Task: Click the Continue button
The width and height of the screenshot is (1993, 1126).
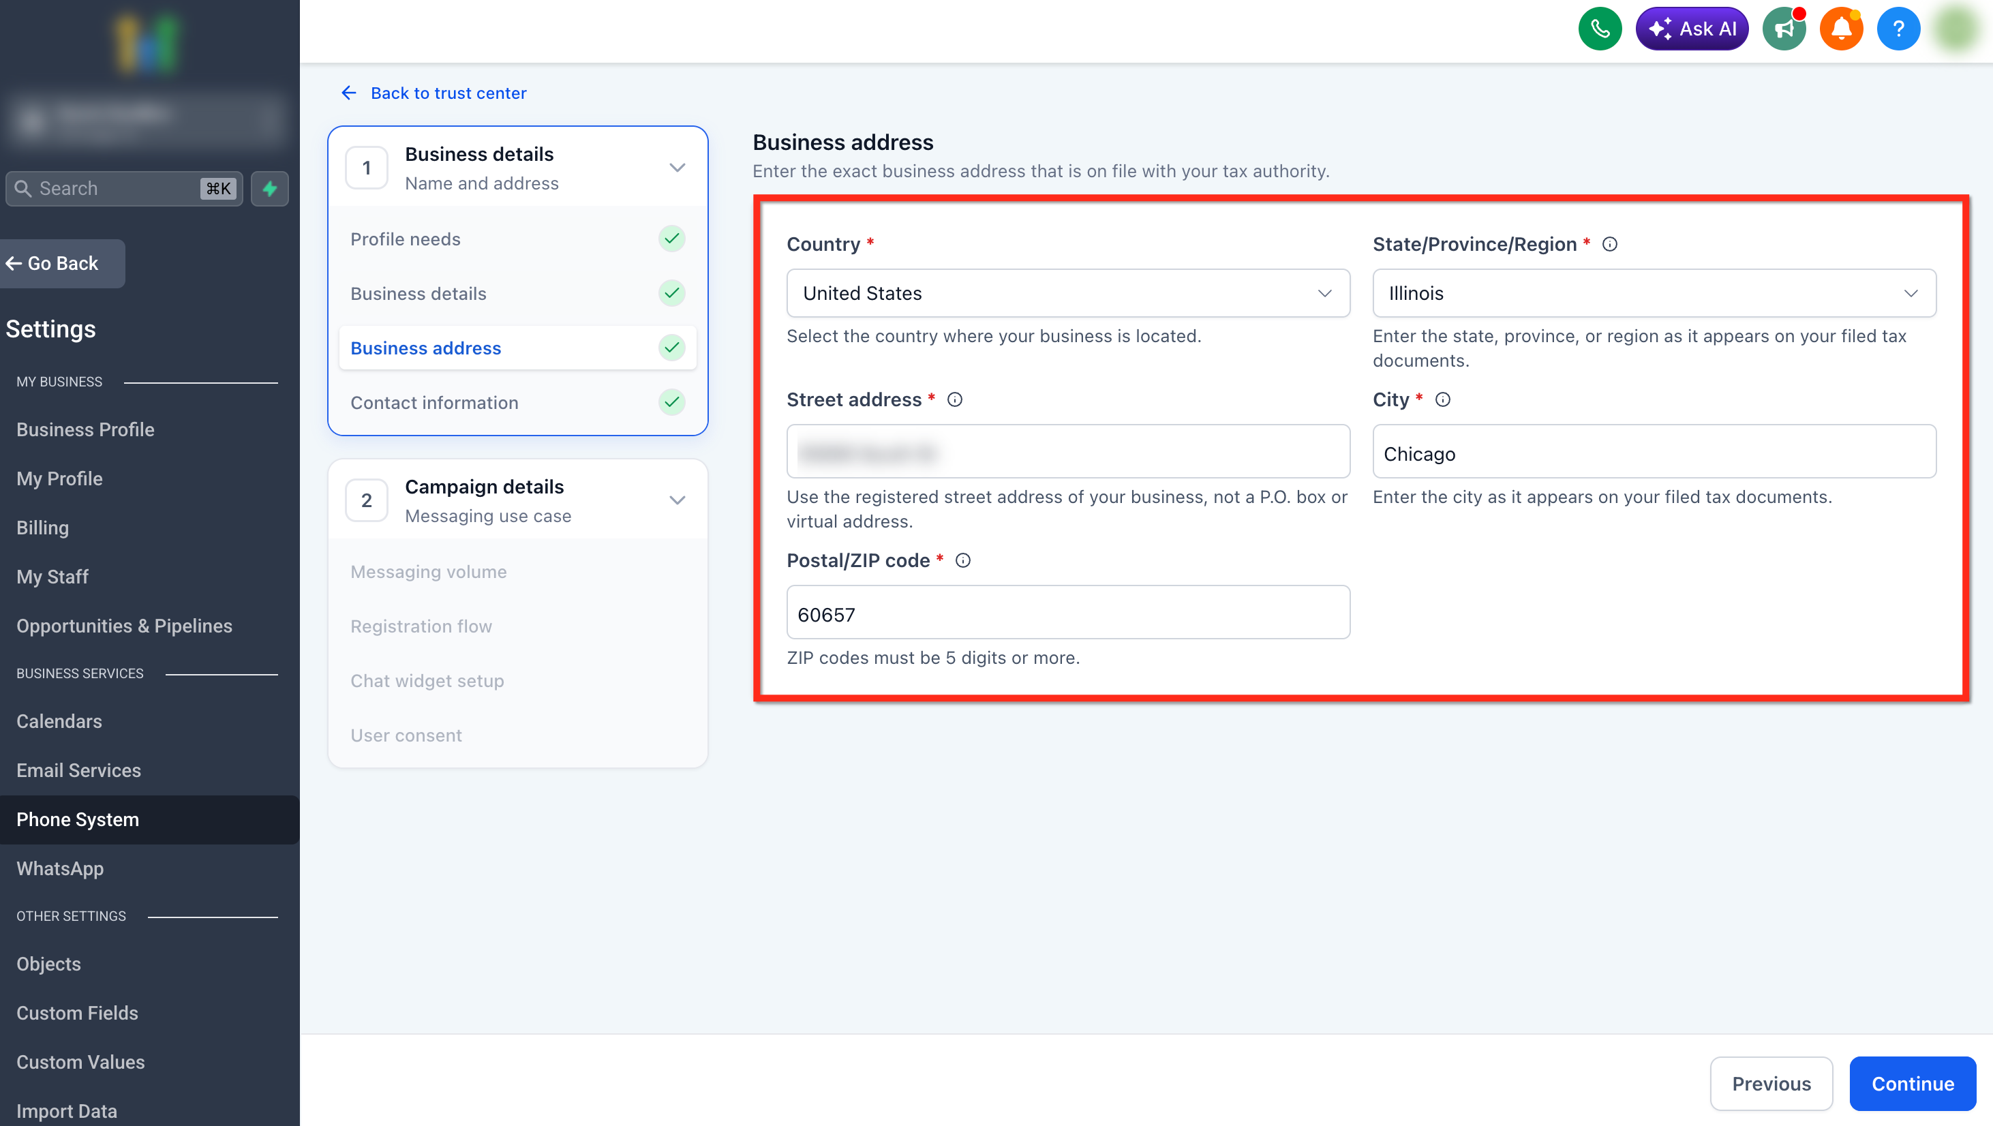Action: tap(1913, 1084)
